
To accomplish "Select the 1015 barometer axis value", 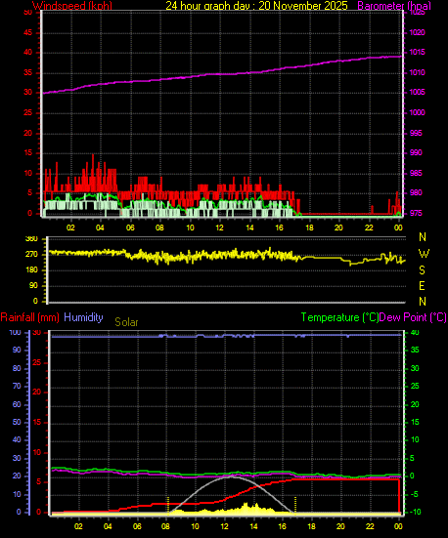I will coord(417,52).
